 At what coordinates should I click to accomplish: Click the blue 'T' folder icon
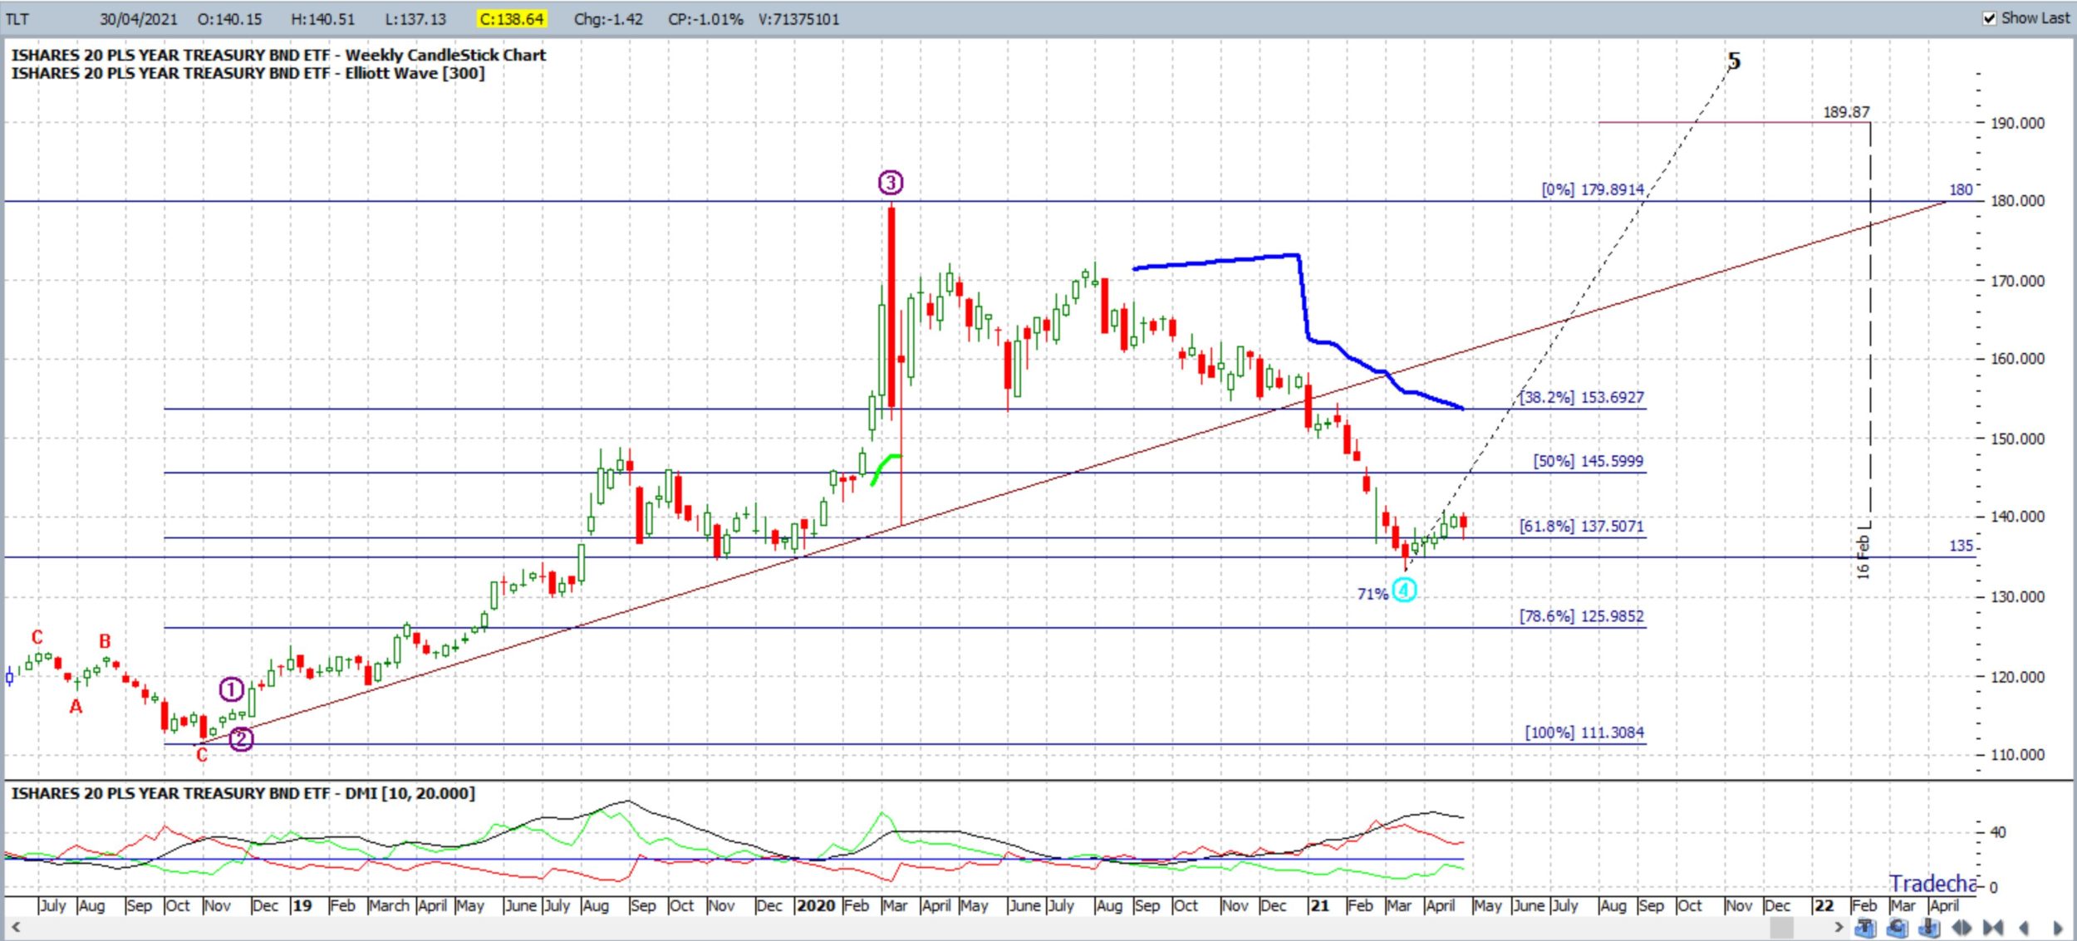coord(1865,927)
